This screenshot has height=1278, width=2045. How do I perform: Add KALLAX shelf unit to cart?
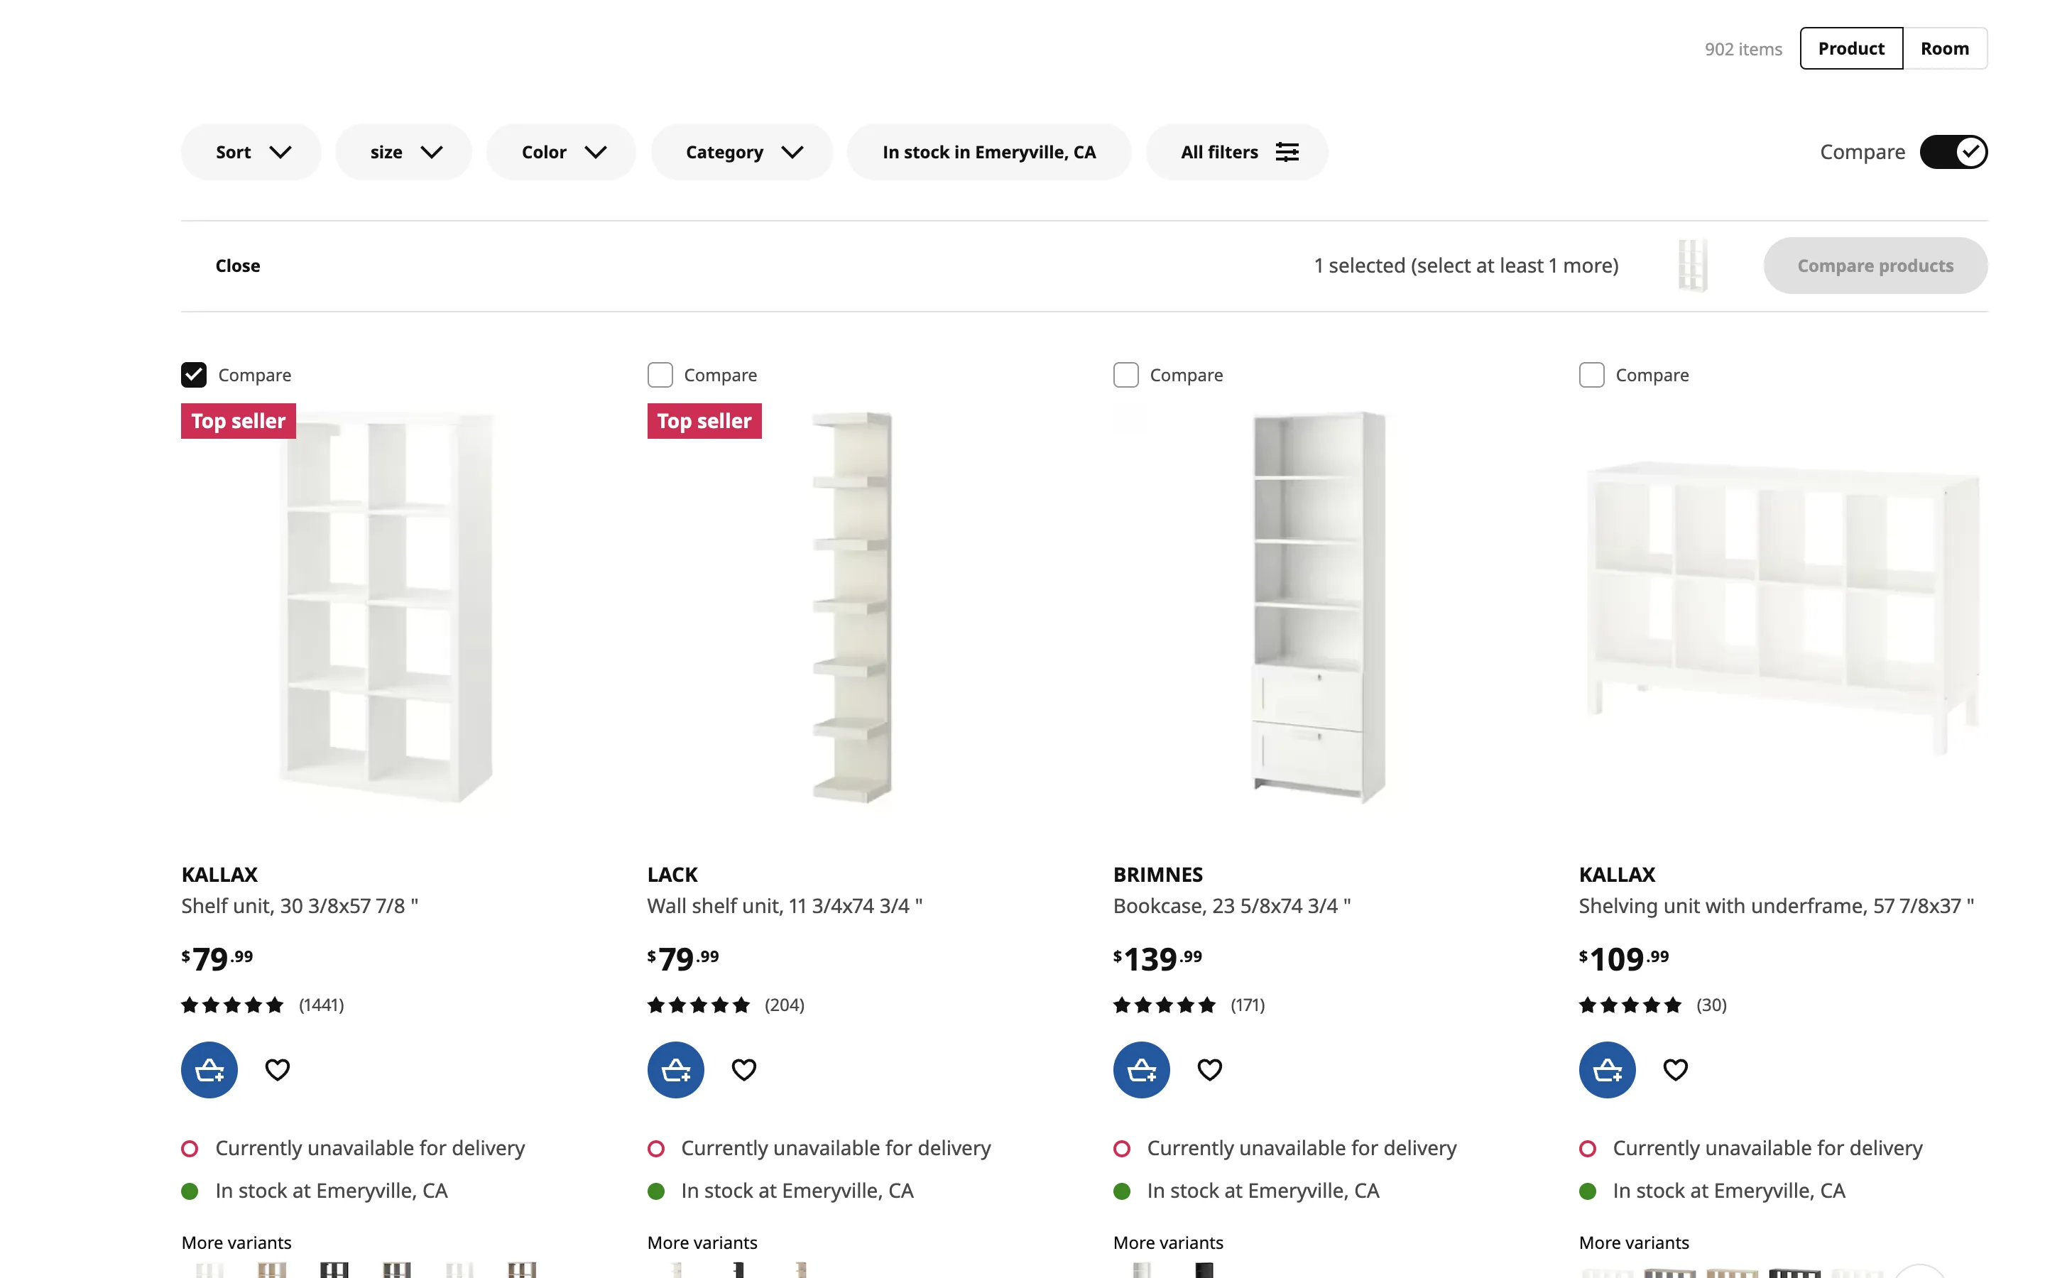point(209,1069)
